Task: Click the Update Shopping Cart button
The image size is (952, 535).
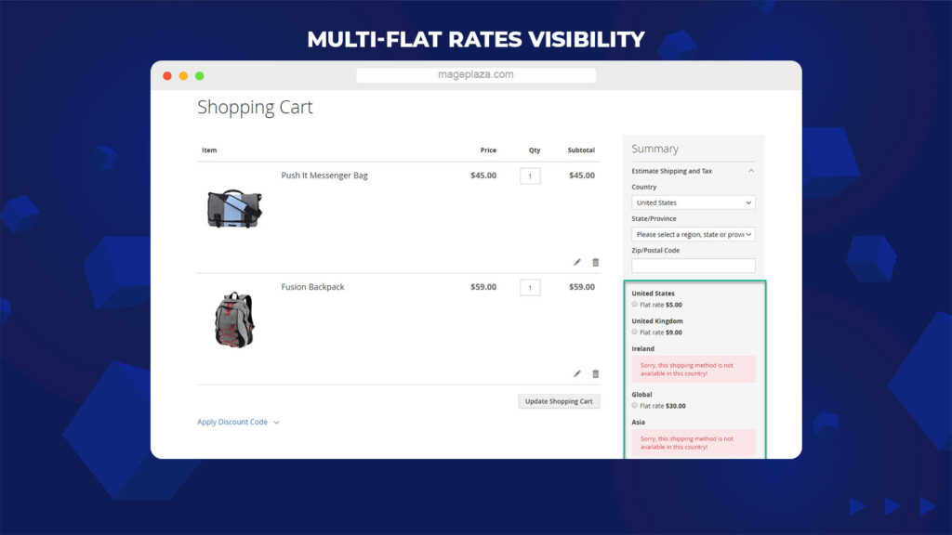Action: point(559,401)
